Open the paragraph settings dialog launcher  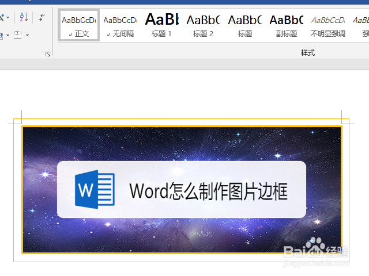coord(48,54)
